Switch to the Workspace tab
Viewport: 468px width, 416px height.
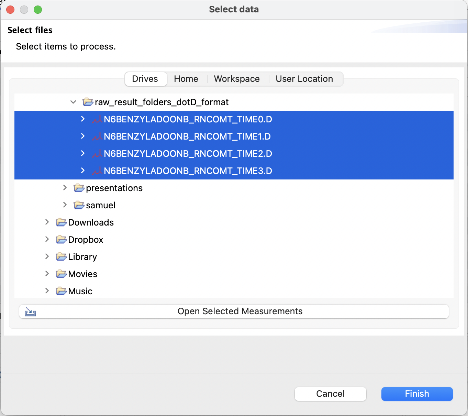[237, 79]
